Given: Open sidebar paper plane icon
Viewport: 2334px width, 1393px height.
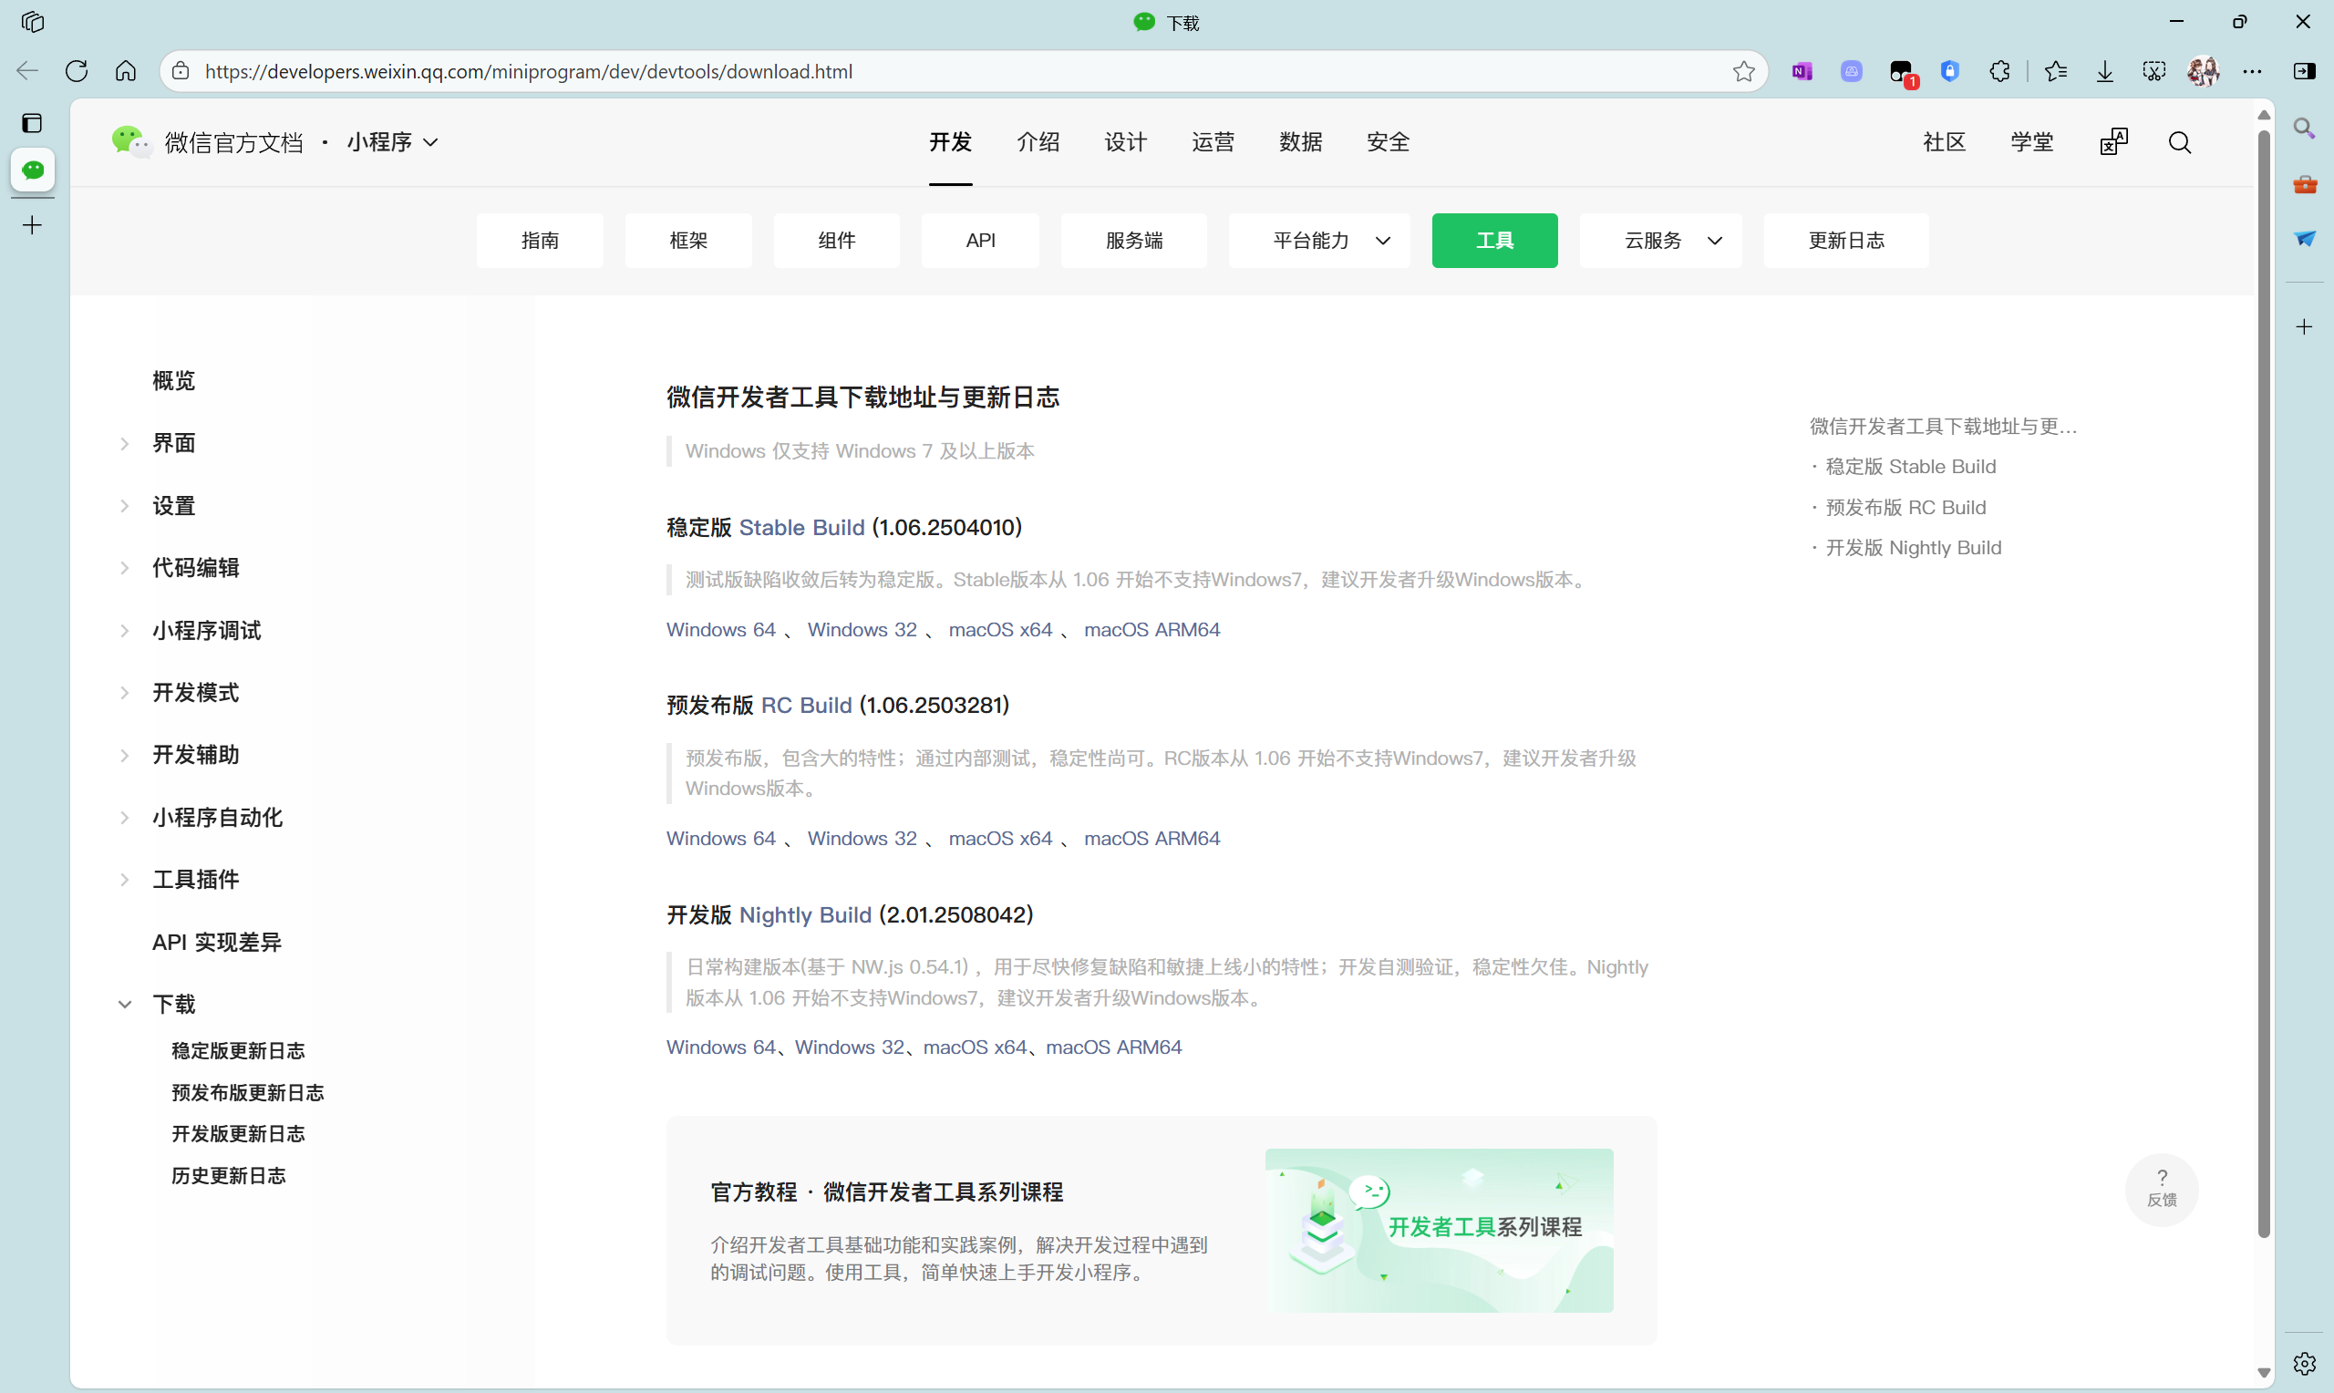Looking at the screenshot, I should 2305,239.
